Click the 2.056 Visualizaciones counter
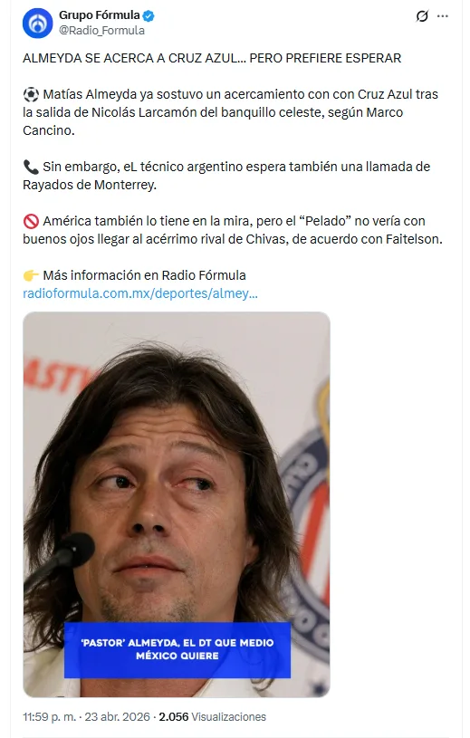This screenshot has width=470, height=738. click(x=212, y=717)
